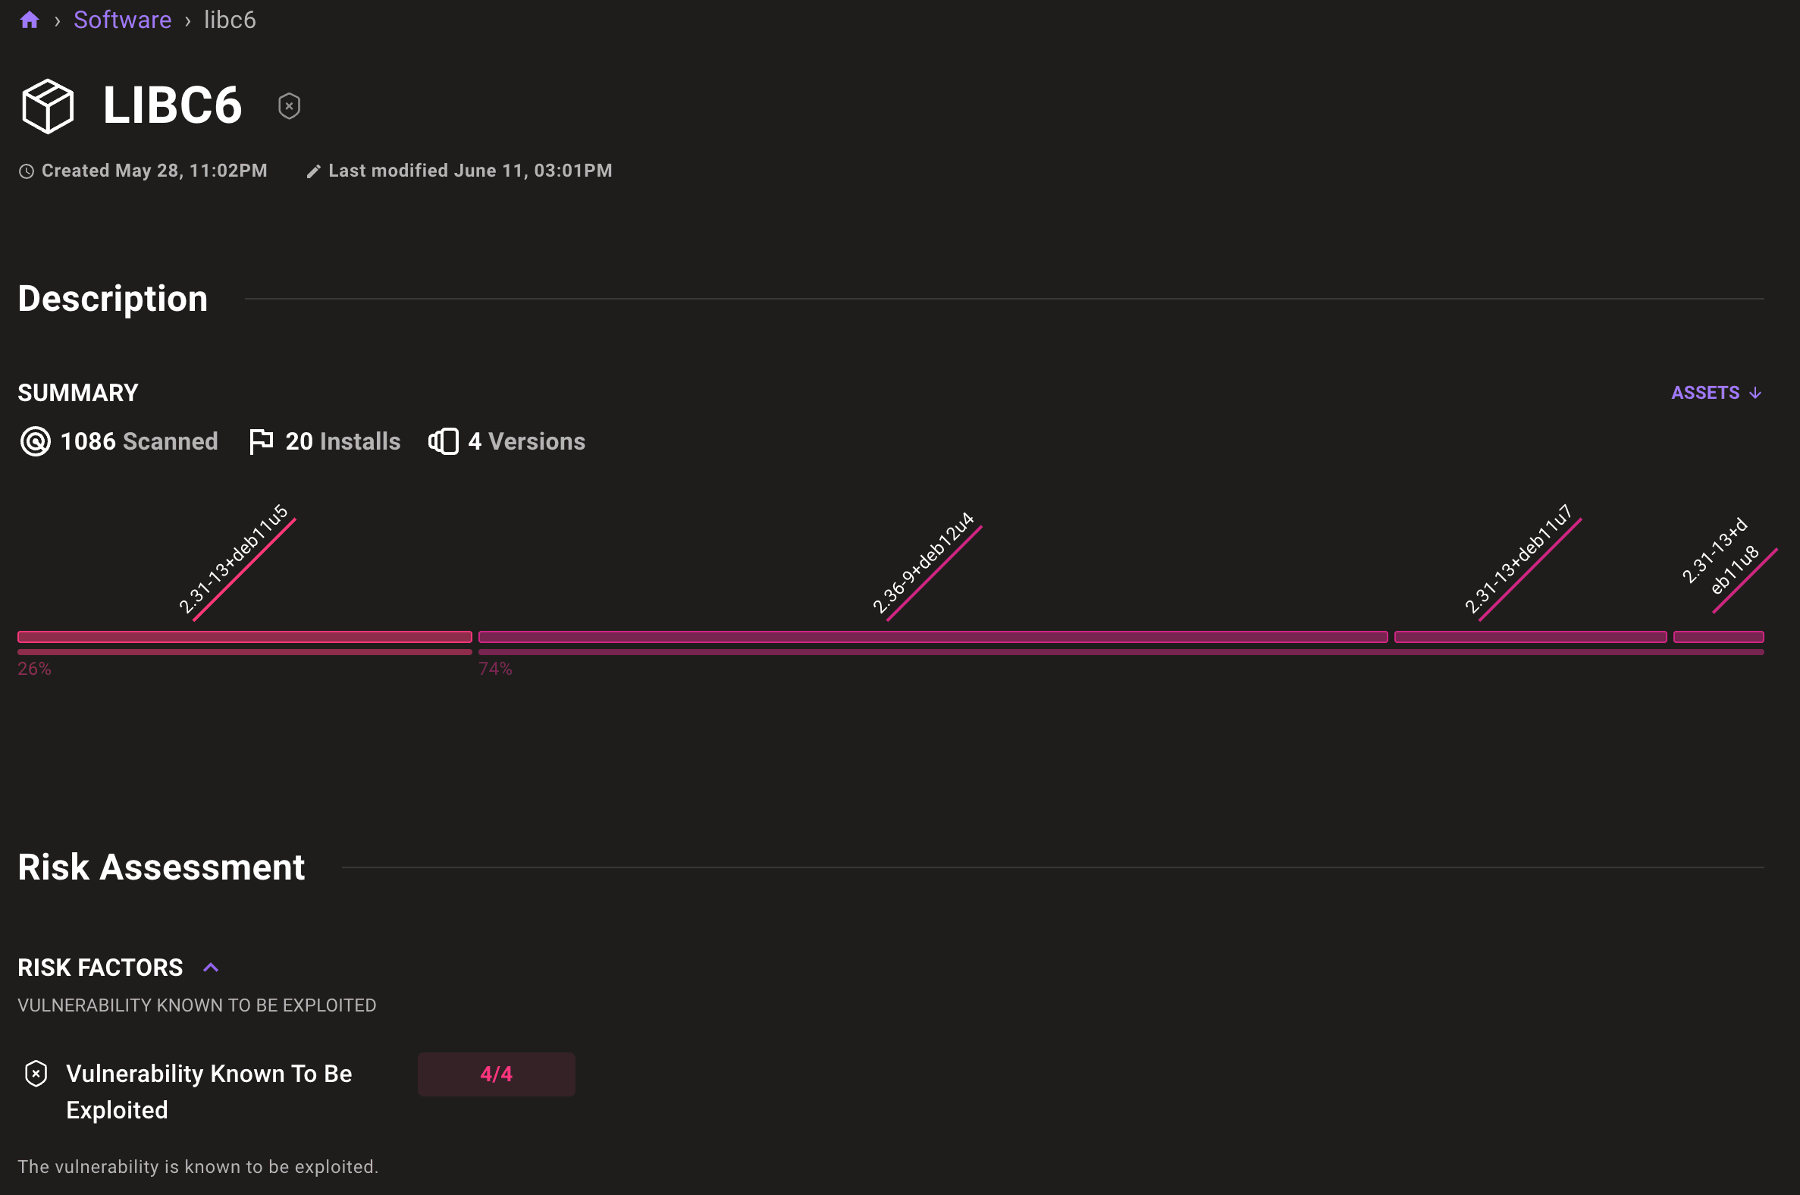Click the versions stack icon
Screen dimensions: 1800x1195
click(x=444, y=441)
